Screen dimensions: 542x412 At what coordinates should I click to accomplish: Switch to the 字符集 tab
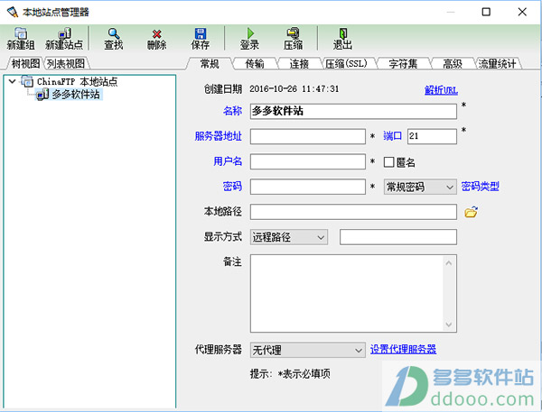403,64
